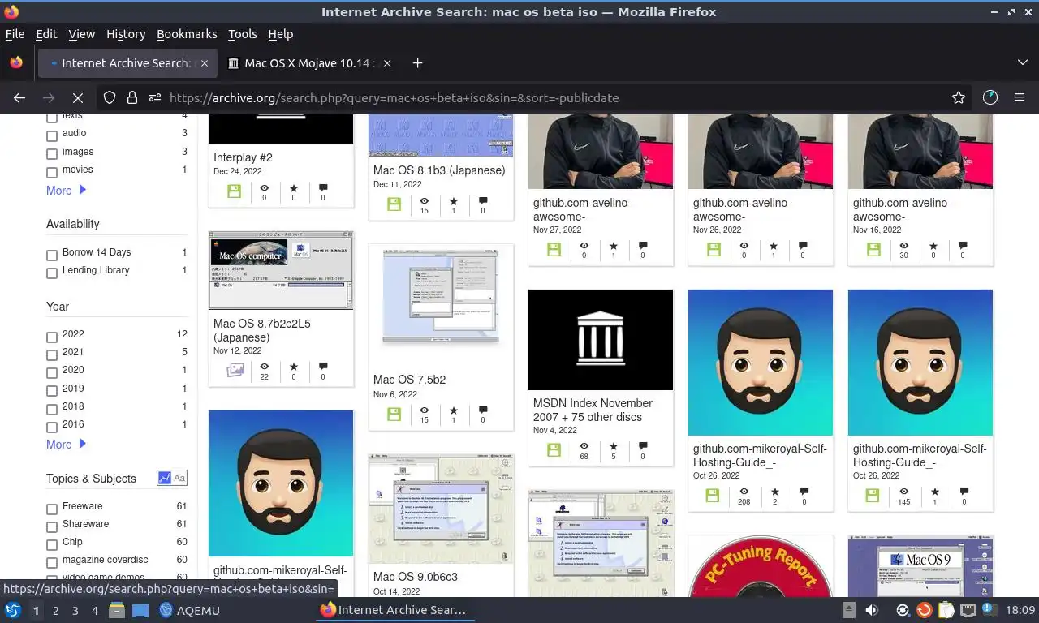Toggle the Topics & Subjects alphabetical Aa icon
This screenshot has width=1039, height=623.
[180, 479]
